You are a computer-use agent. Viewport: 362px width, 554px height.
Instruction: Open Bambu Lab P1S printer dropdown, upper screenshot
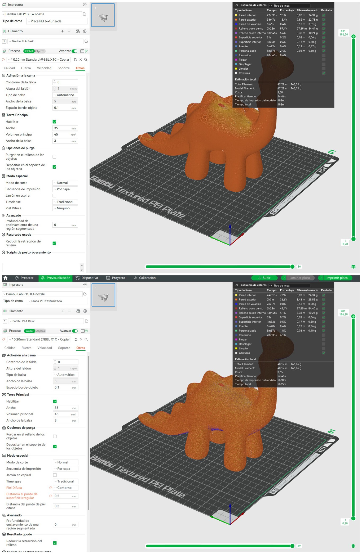[42, 14]
